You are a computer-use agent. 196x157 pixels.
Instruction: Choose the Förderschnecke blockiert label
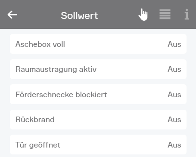point(61,95)
